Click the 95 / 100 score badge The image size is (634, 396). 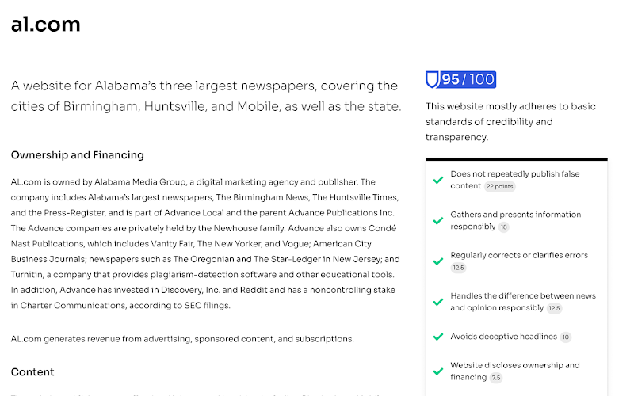click(x=461, y=80)
